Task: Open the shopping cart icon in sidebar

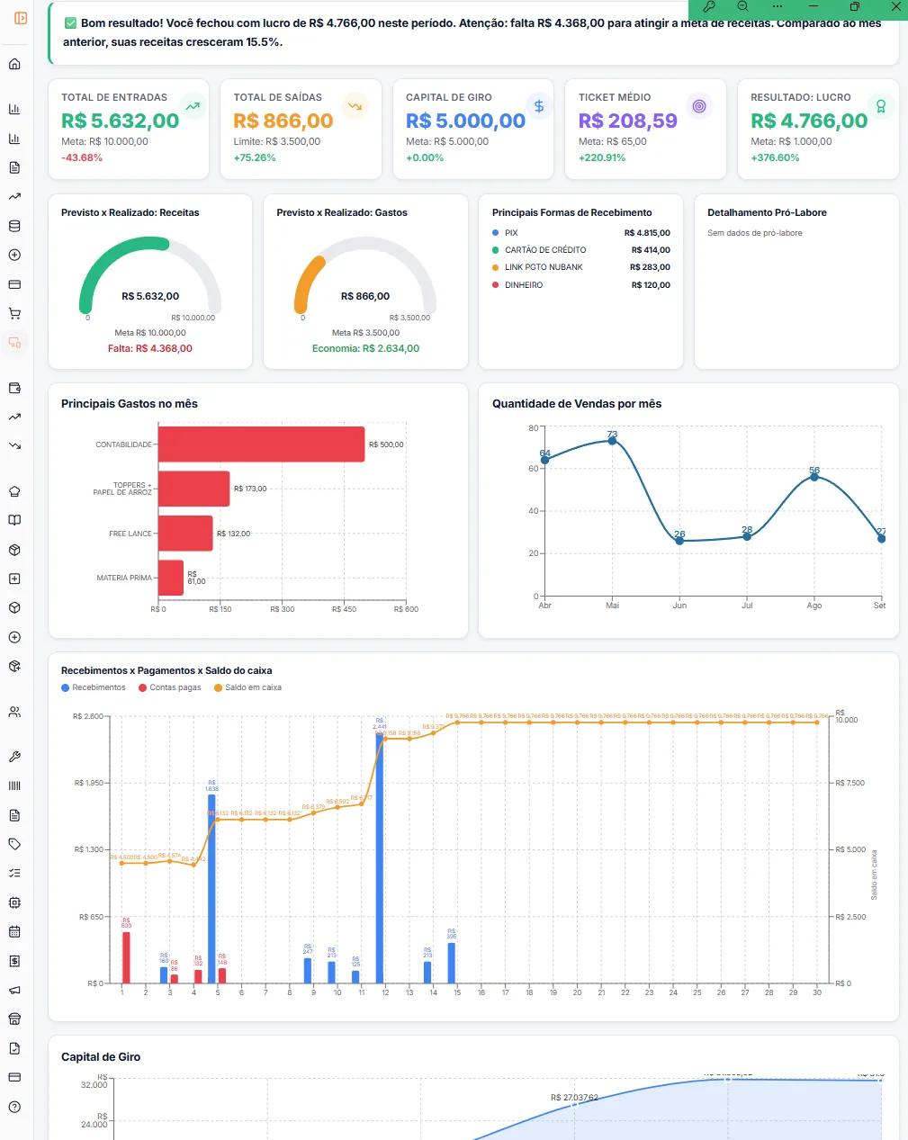Action: click(x=14, y=314)
